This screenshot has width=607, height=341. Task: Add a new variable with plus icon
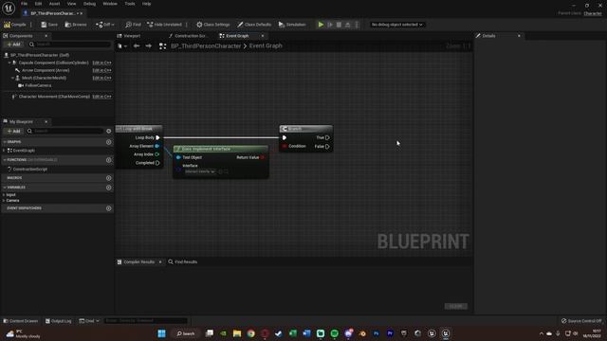click(109, 188)
